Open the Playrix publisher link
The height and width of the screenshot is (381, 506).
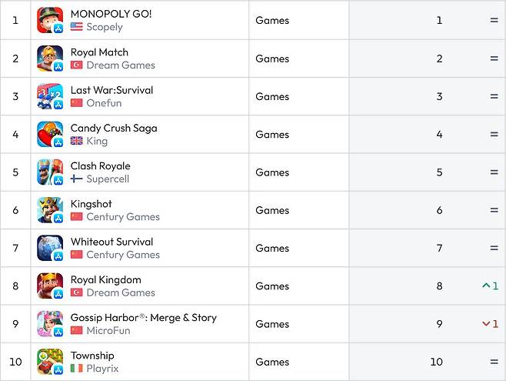pos(102,369)
